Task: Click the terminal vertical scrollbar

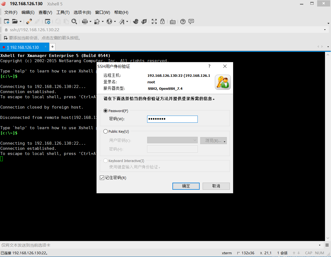Action: click(x=328, y=146)
